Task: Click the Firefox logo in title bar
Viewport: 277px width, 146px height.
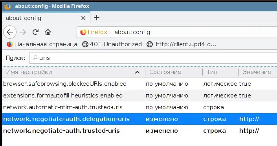Action: click(7, 6)
